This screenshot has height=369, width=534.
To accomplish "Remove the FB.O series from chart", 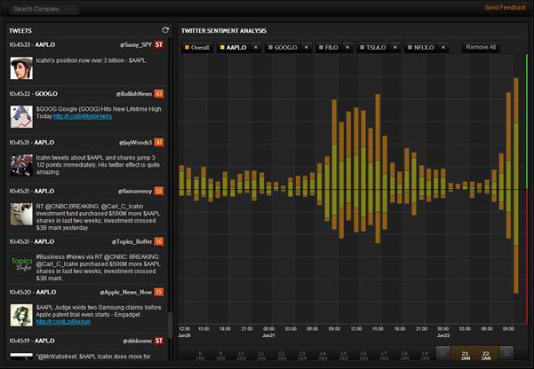I will pos(348,47).
